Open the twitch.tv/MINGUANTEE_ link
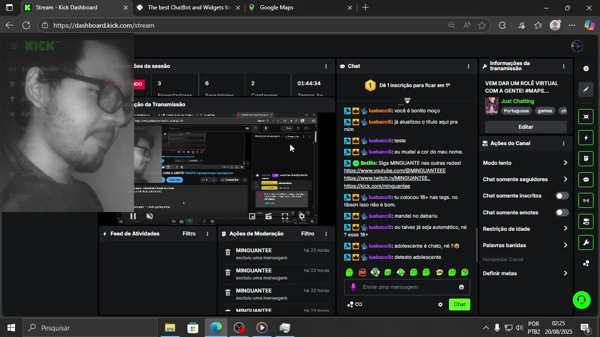 pos(387,178)
